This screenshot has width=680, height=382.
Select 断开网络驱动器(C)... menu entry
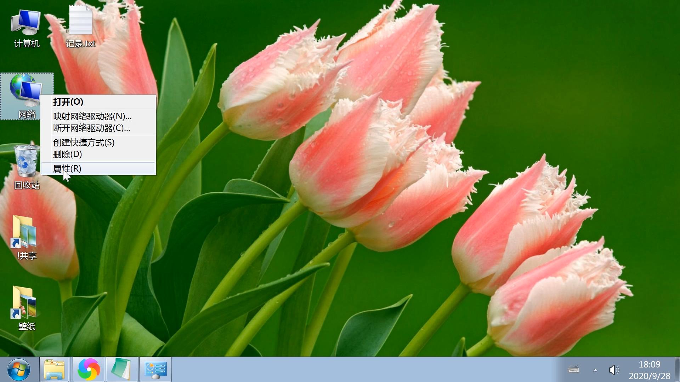(91, 128)
